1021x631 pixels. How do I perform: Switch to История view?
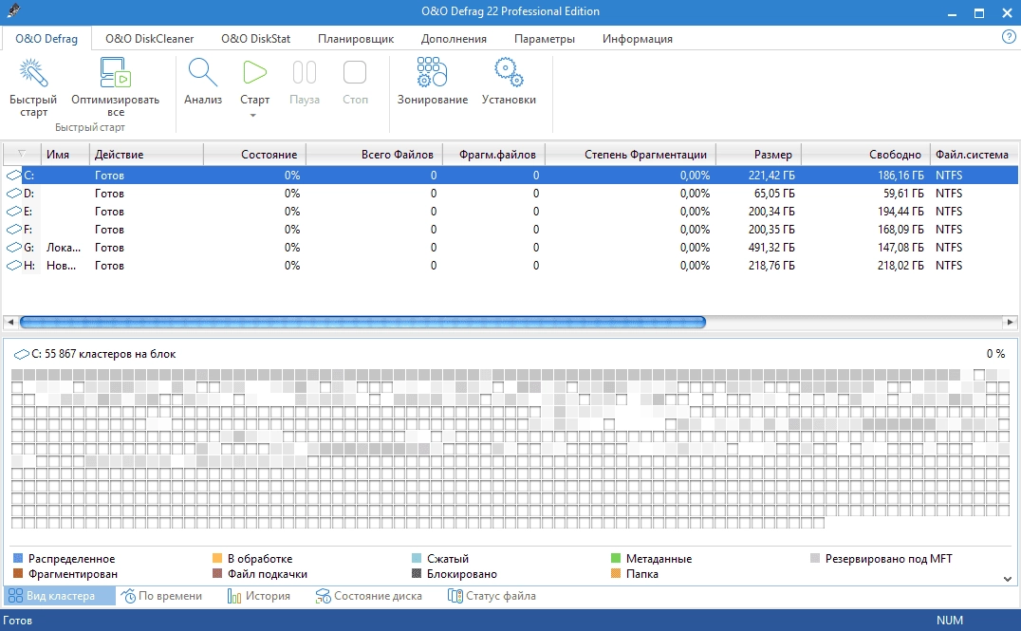258,596
